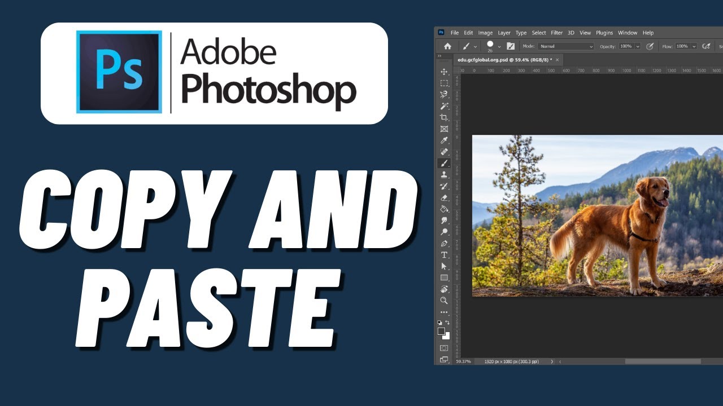Open the Flow slider dropdown arrow
The height and width of the screenshot is (406, 723).
click(x=694, y=46)
